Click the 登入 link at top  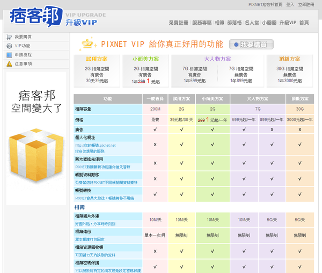coord(290,4)
